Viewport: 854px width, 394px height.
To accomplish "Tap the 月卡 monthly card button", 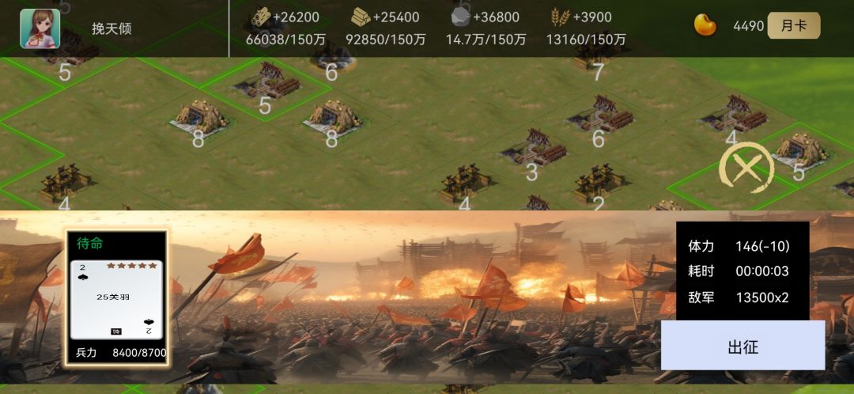I will pos(794,25).
